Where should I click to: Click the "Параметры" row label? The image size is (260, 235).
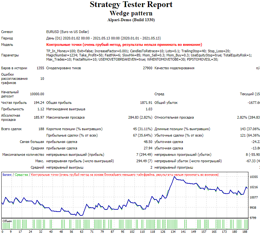[x=10, y=55]
